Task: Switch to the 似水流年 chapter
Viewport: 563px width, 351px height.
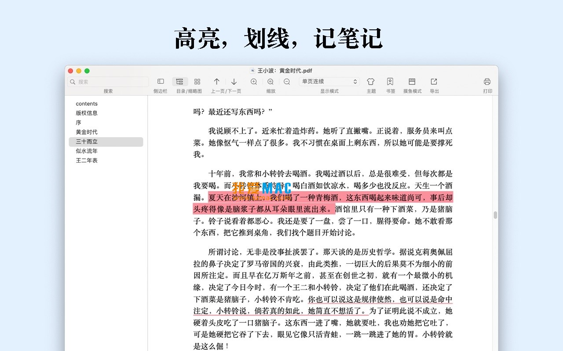Action: 88,151
